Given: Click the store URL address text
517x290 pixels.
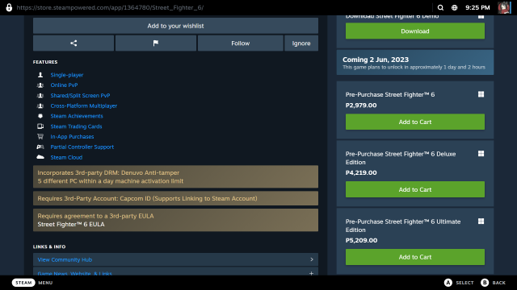Looking at the screenshot, I should click(110, 7).
